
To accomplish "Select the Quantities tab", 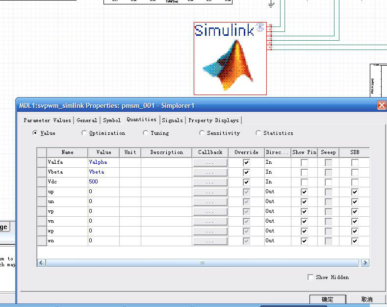I will pyautogui.click(x=142, y=120).
